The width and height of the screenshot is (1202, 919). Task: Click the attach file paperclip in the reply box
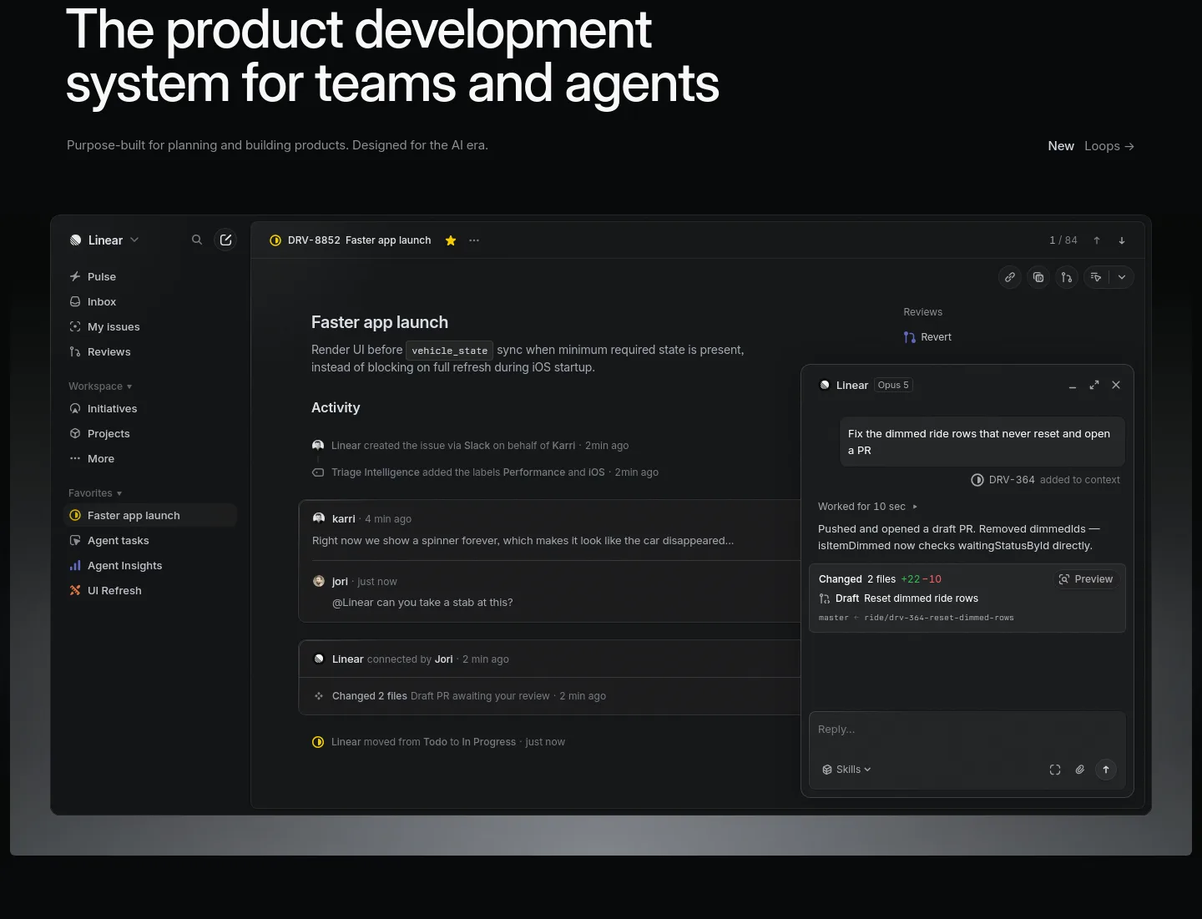point(1080,770)
